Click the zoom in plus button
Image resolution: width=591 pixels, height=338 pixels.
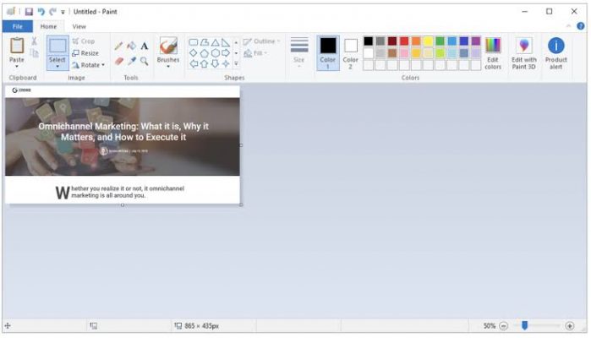coord(570,326)
